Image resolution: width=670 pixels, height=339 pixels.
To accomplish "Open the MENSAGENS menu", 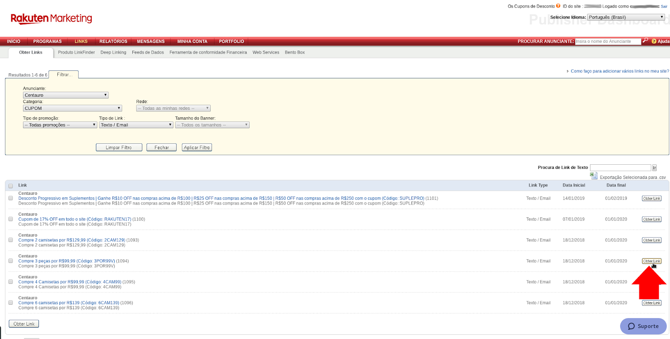I will point(151,41).
